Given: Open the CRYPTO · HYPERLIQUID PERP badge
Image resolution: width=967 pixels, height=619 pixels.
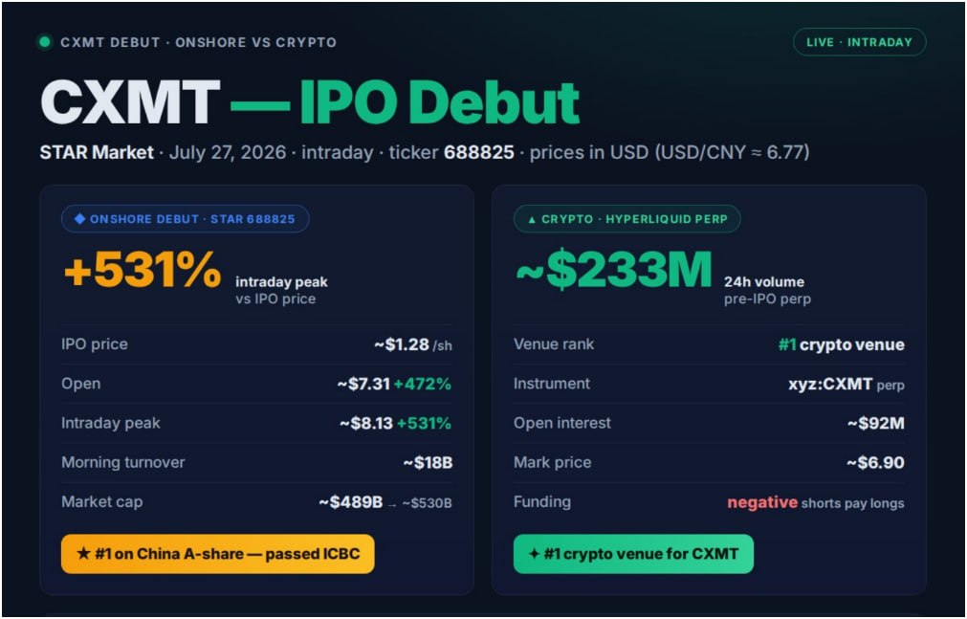Looking at the screenshot, I should tap(626, 218).
